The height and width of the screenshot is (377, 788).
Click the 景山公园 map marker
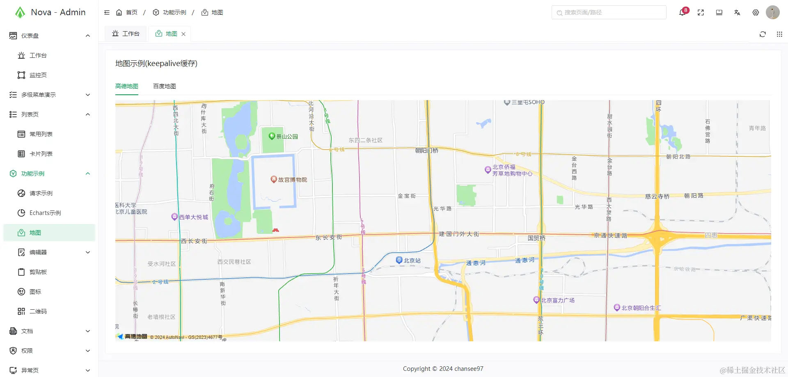pyautogui.click(x=271, y=136)
